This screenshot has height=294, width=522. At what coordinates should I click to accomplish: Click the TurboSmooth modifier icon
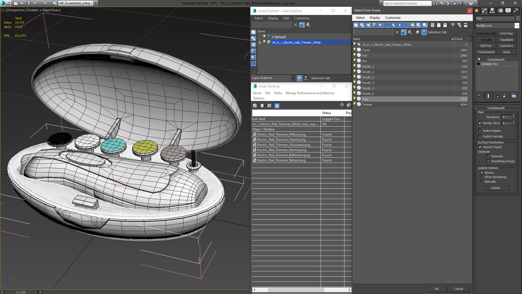479,59
